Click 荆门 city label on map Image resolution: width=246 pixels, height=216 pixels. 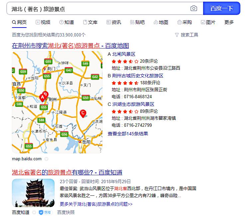coord(51,69)
